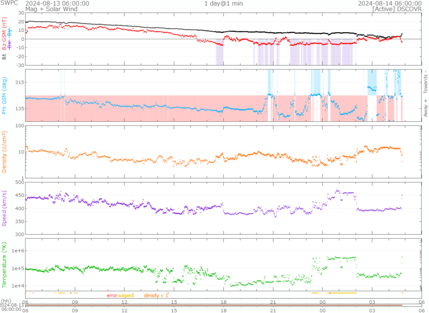Select the Phi GSM (deg) axis label

(5, 95)
